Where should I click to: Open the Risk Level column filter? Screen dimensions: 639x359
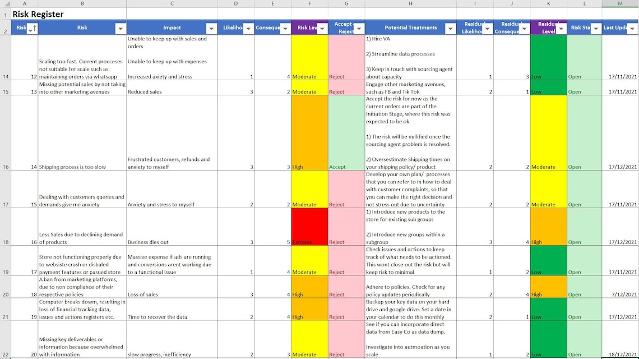[x=322, y=27]
